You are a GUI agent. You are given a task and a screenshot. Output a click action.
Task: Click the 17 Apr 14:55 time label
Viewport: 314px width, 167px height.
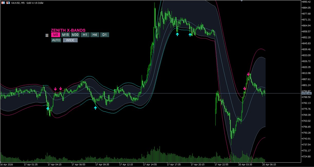coord(150,164)
